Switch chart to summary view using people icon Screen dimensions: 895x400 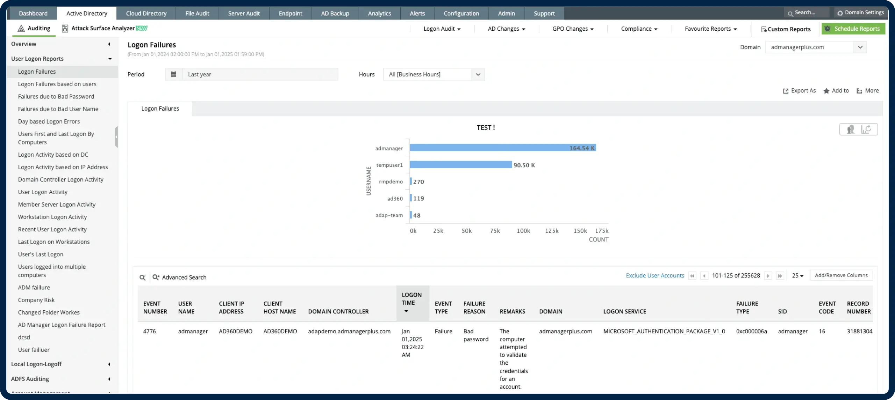tap(851, 129)
